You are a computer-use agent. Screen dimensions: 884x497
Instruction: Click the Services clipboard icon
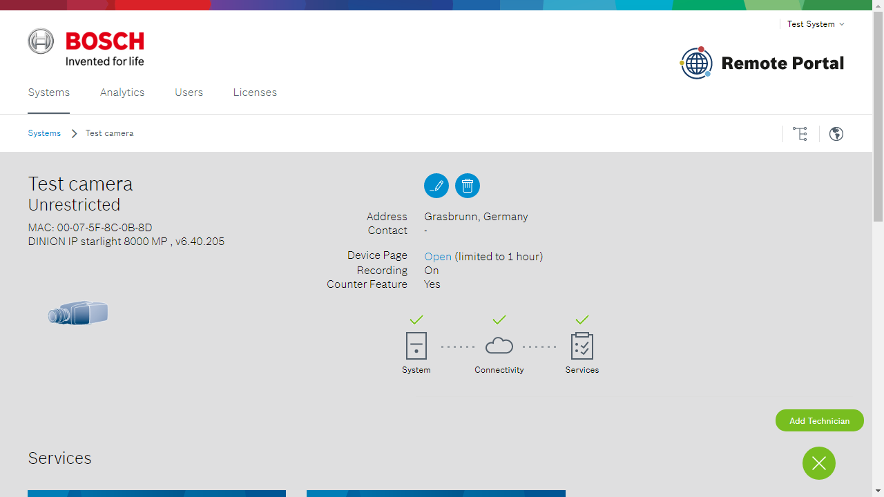tap(582, 346)
